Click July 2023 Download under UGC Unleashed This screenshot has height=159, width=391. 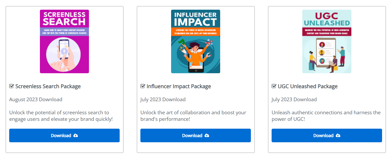pos(294,99)
